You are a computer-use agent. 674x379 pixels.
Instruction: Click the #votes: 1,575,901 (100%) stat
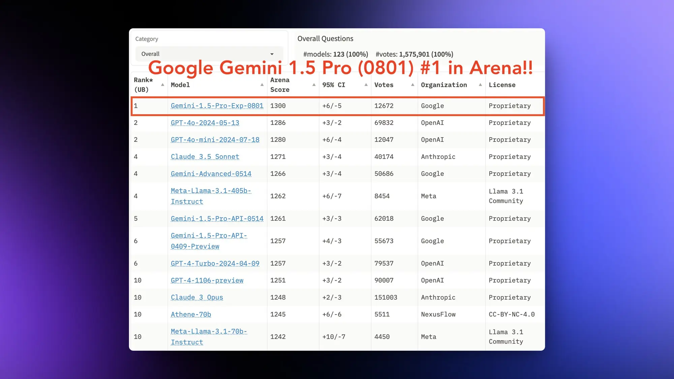(414, 54)
